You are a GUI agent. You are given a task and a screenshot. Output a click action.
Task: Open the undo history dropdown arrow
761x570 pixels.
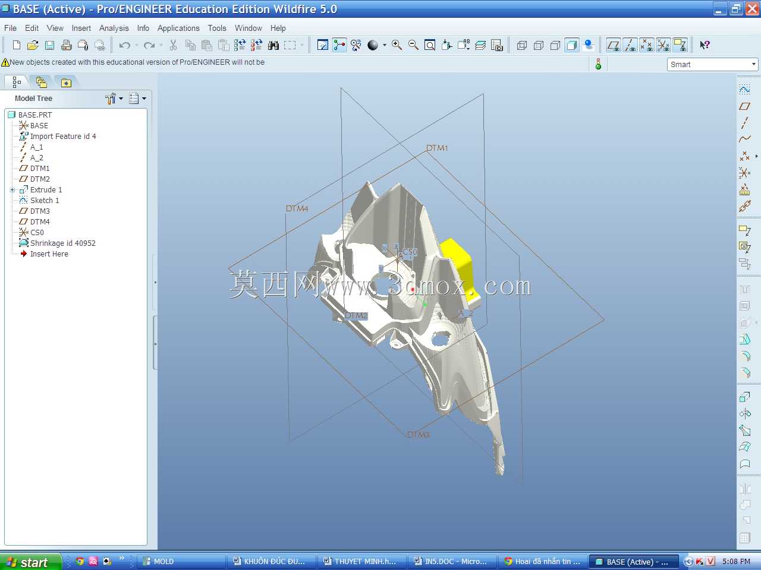[136, 45]
